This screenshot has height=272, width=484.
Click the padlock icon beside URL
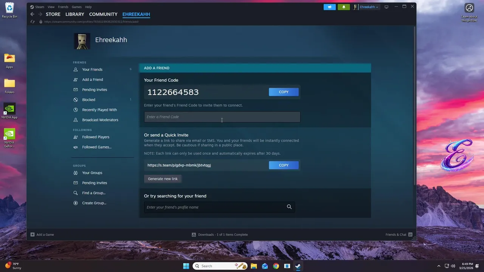(x=41, y=22)
